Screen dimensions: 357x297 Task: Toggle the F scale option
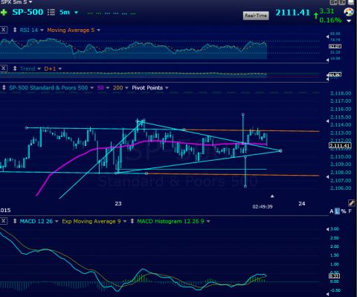pyautogui.click(x=350, y=211)
